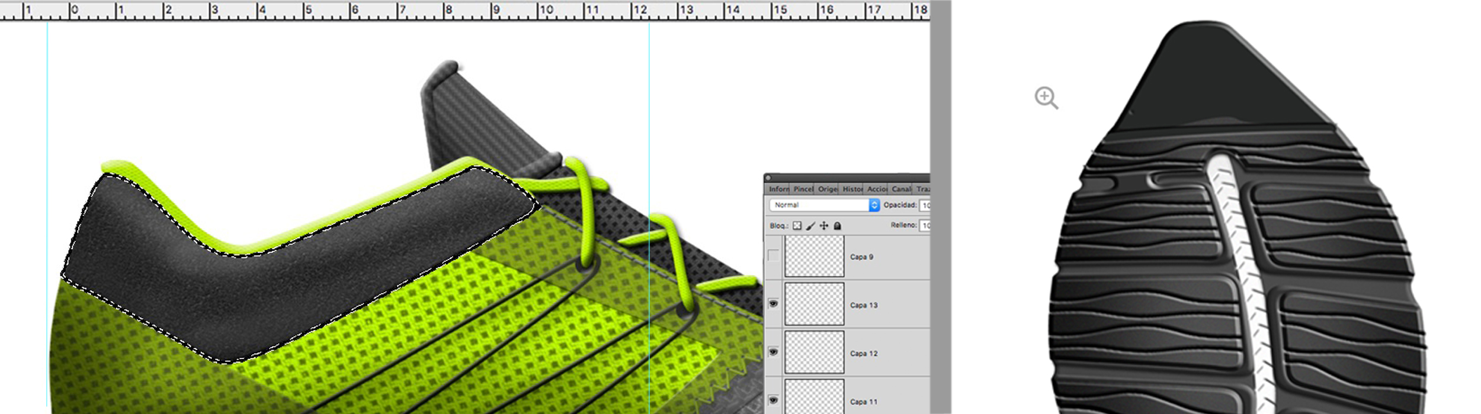Select the Capa 12 layer name
The width and height of the screenshot is (1481, 414).
pyautogui.click(x=863, y=354)
